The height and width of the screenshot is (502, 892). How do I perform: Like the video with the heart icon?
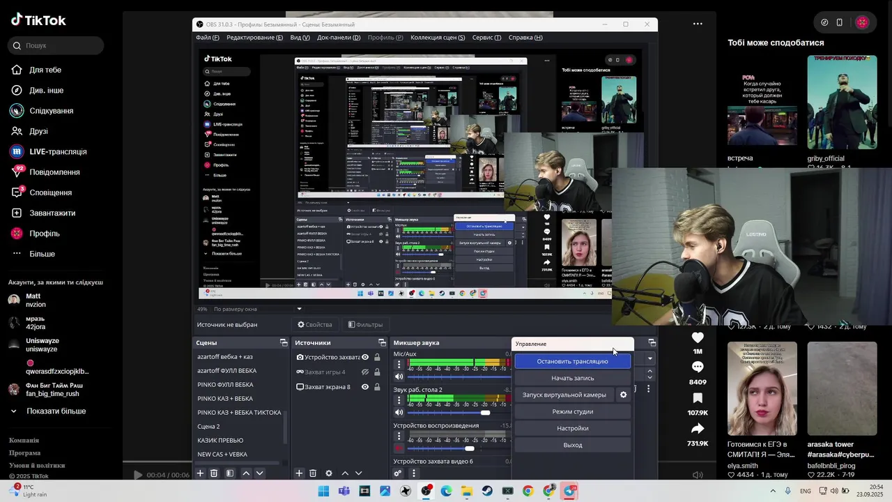pos(698,337)
